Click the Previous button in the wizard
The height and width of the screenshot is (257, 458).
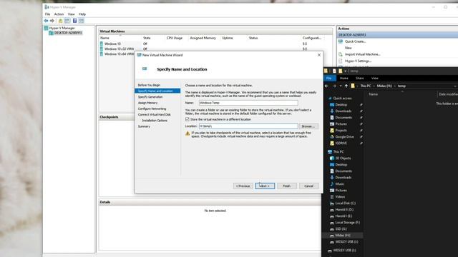tap(243, 186)
